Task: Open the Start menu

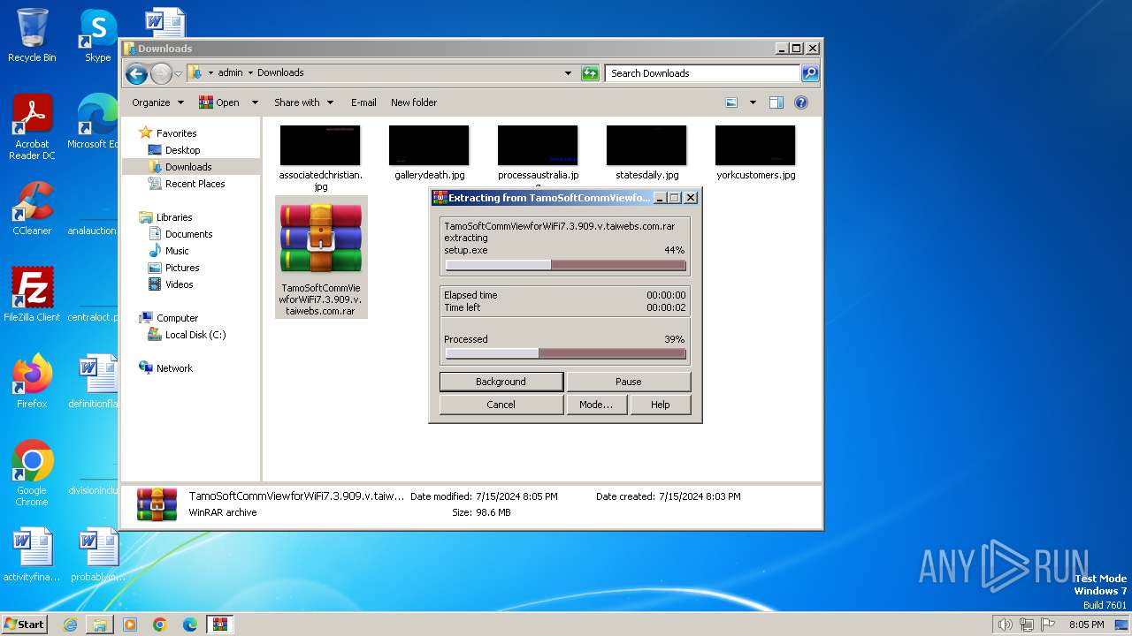Action: pyautogui.click(x=25, y=625)
